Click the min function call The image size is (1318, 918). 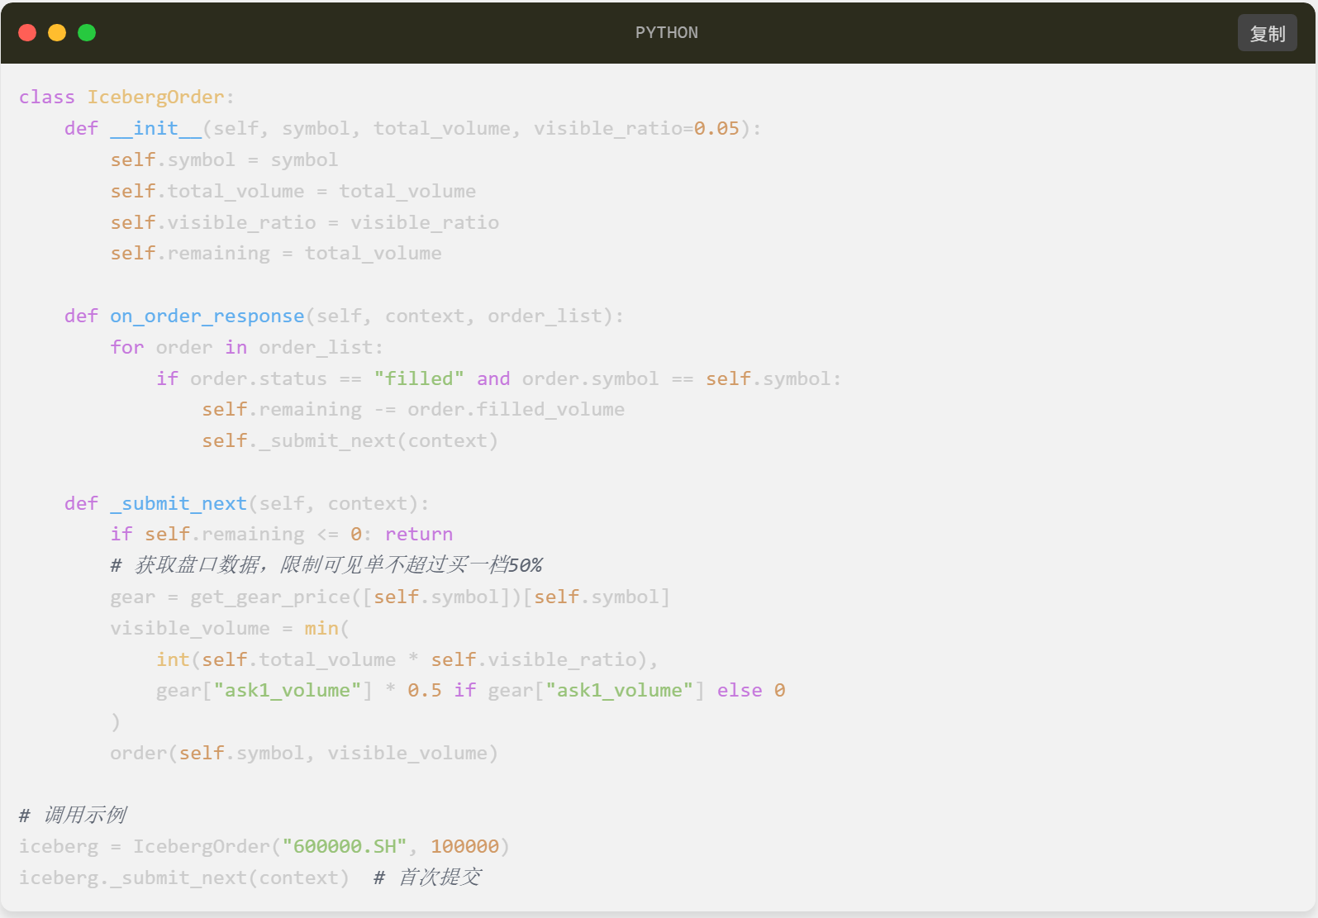[x=321, y=628]
